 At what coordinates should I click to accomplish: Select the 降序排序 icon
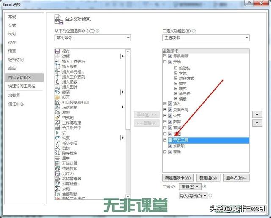(57, 153)
